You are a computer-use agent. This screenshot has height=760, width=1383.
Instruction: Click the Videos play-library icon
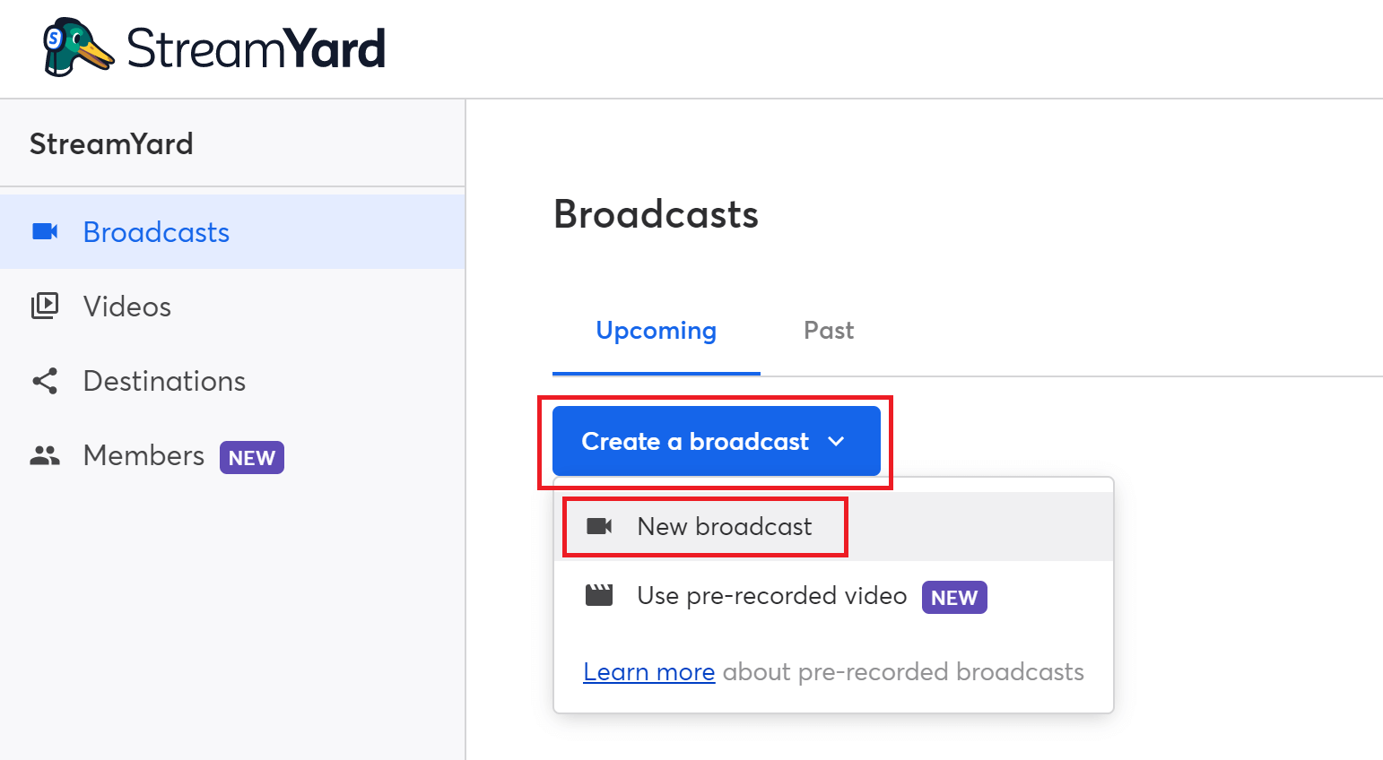pos(45,307)
